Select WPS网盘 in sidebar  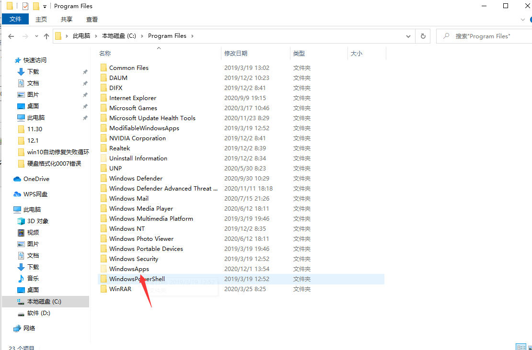click(x=35, y=194)
